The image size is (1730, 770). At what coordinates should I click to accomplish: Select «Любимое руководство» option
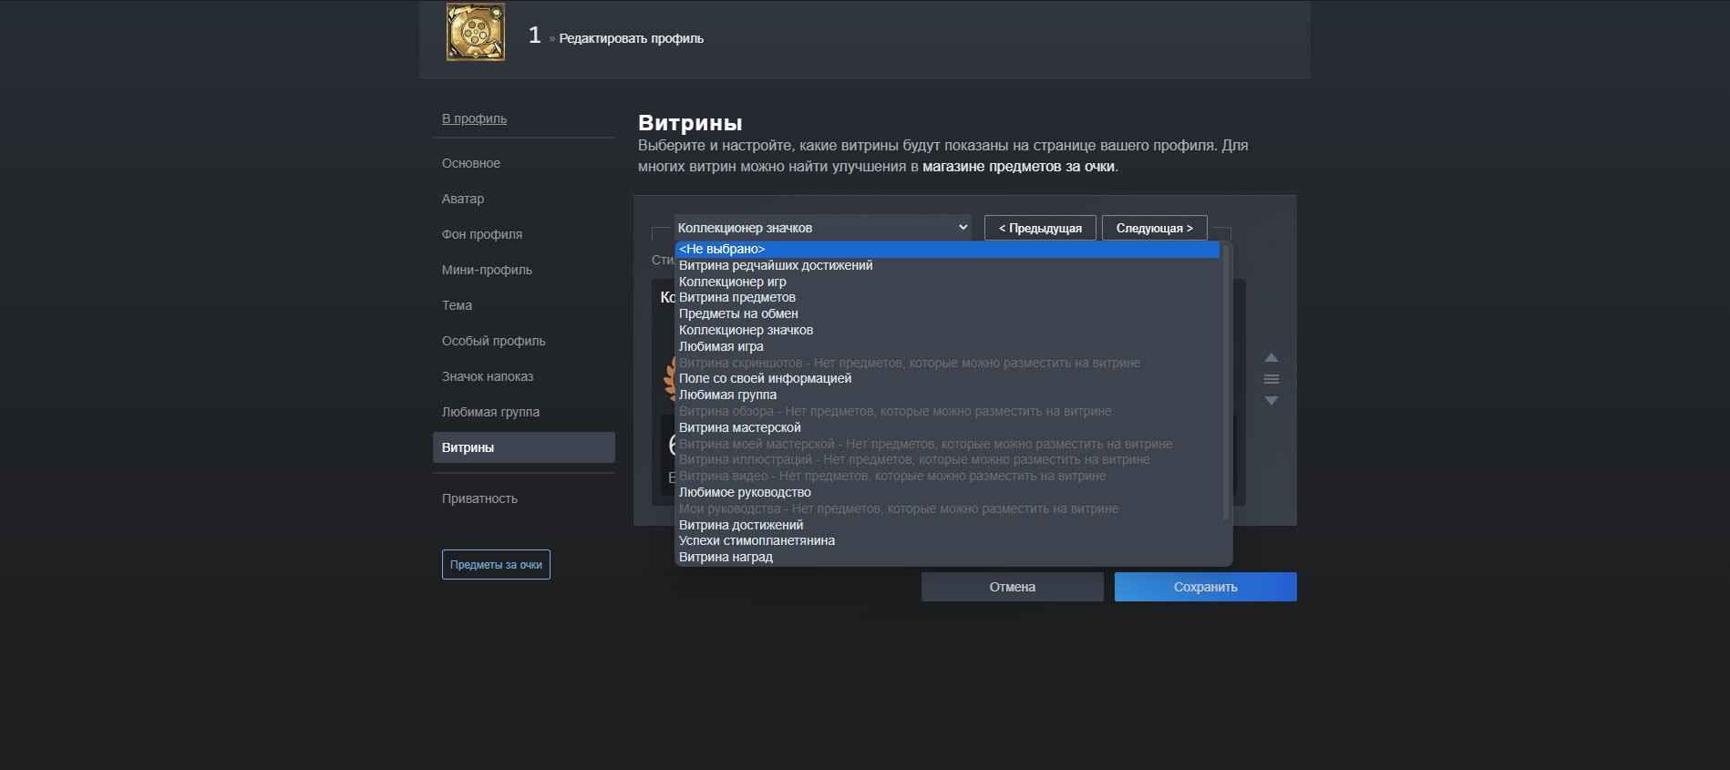pyautogui.click(x=947, y=492)
